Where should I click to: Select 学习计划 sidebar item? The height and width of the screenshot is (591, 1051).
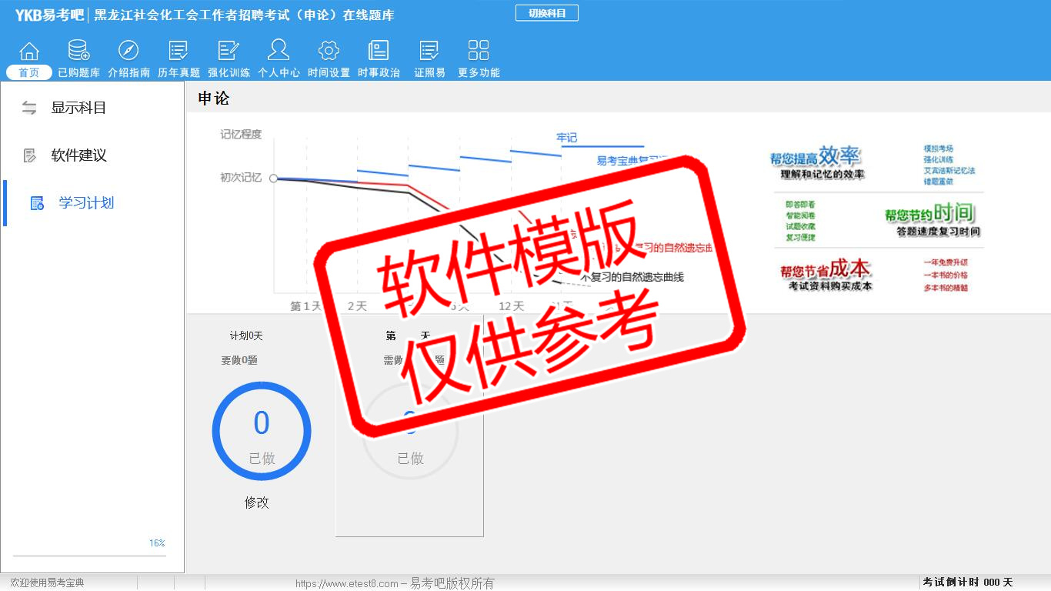(85, 203)
